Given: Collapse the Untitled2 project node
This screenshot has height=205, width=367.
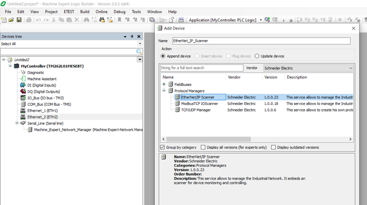Looking at the screenshot, I should click(x=4, y=60).
